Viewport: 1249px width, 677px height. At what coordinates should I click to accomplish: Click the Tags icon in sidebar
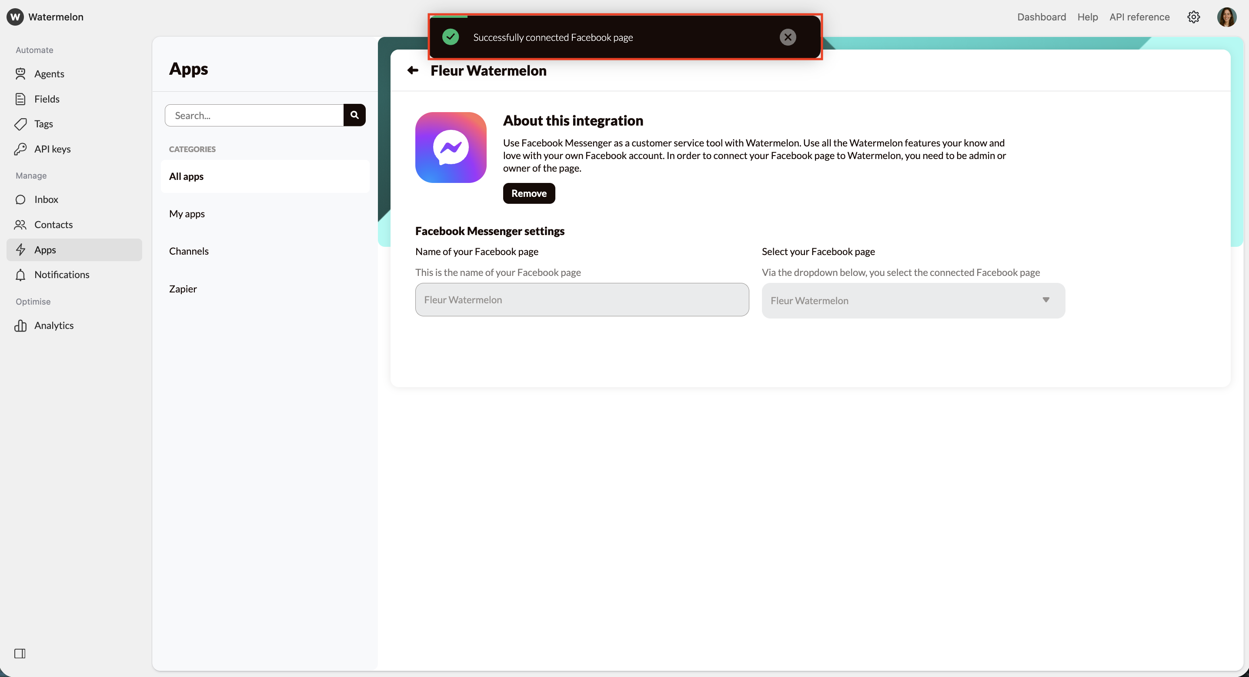click(20, 124)
